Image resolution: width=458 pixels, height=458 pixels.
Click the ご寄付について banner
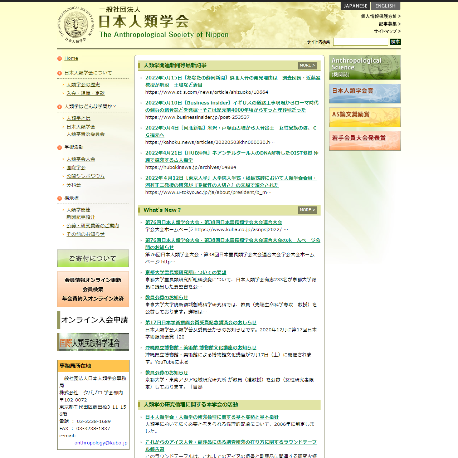coord(93,258)
